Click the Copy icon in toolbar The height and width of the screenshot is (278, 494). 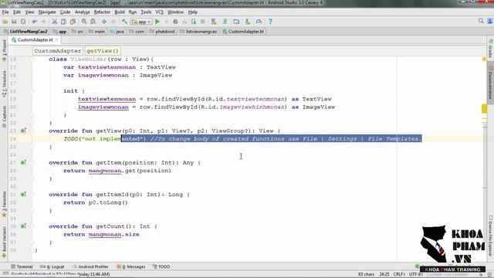click(63, 22)
